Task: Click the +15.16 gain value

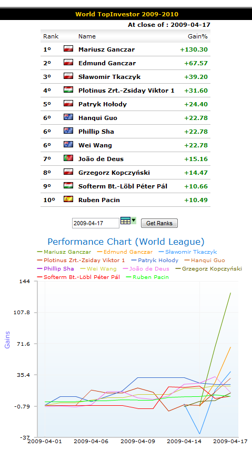Action: 196,159
